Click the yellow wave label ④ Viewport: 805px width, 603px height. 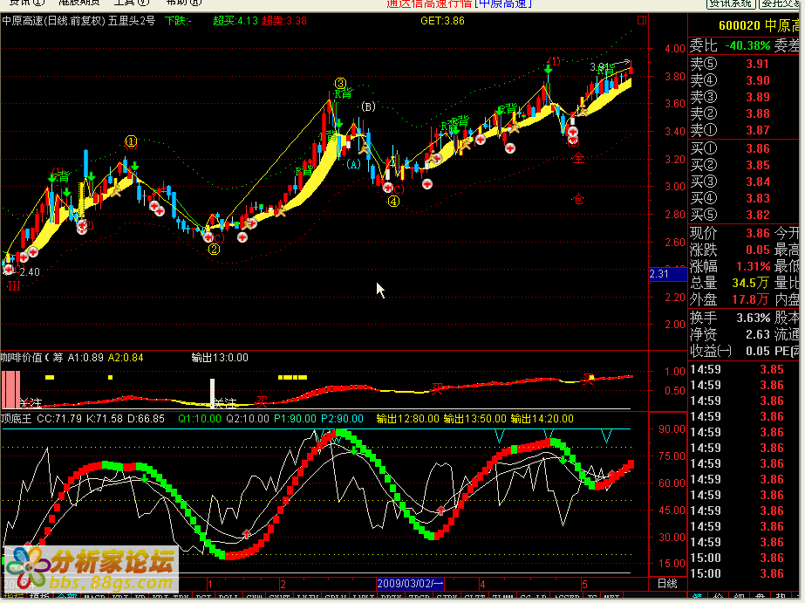(x=393, y=202)
